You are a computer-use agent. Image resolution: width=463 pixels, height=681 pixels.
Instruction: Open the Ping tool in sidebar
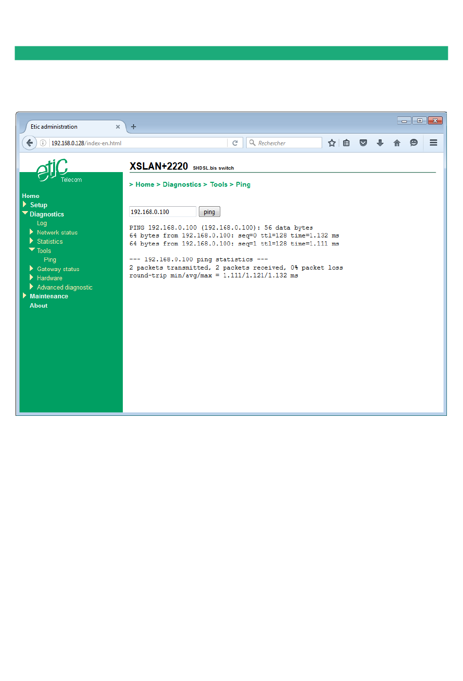(50, 260)
